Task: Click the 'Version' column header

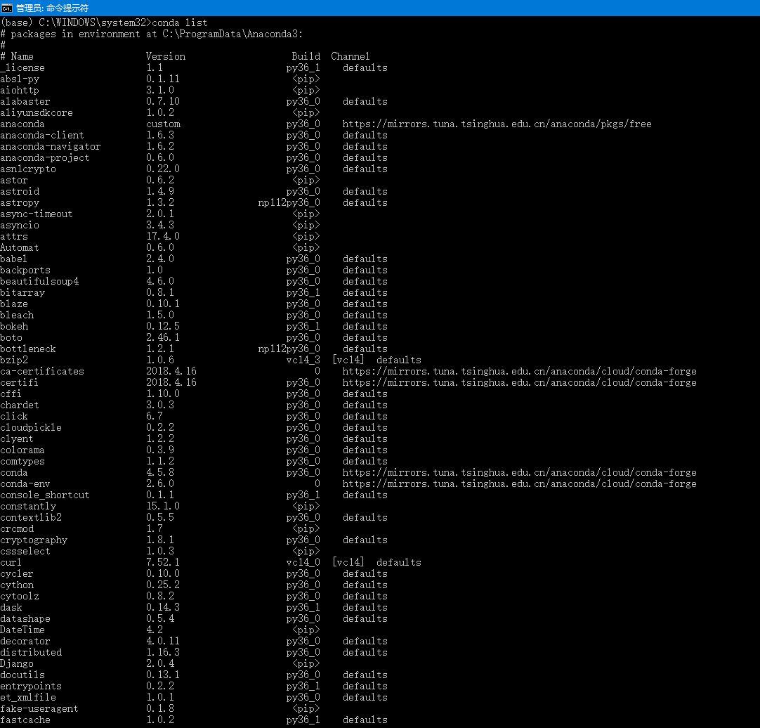Action: click(x=166, y=56)
